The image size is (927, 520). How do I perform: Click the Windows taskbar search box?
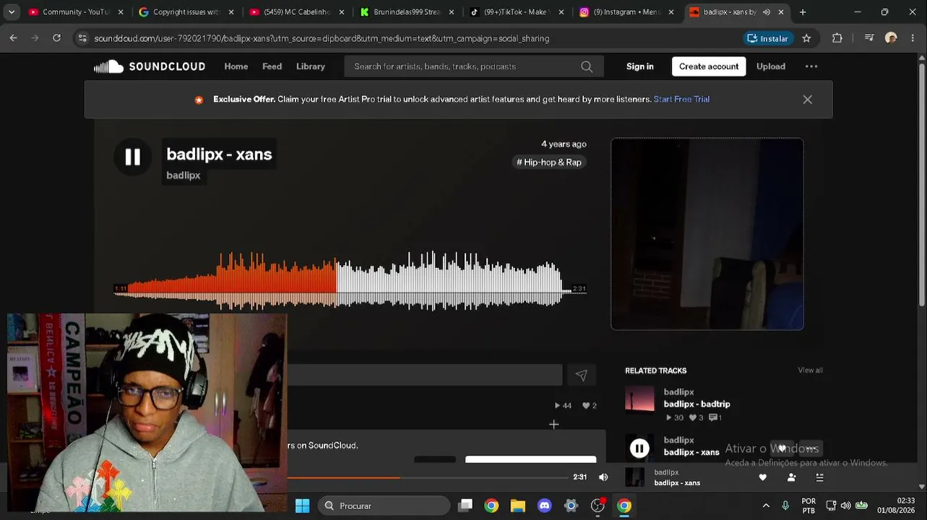point(384,506)
